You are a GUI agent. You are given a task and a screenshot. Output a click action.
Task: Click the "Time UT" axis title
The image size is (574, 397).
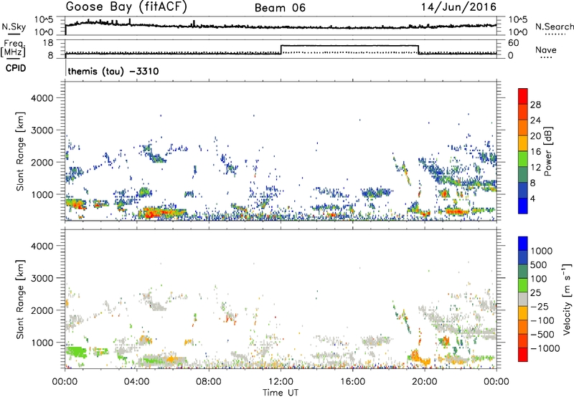[281, 393]
